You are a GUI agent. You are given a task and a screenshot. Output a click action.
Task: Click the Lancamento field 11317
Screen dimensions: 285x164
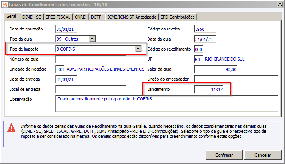point(209,89)
